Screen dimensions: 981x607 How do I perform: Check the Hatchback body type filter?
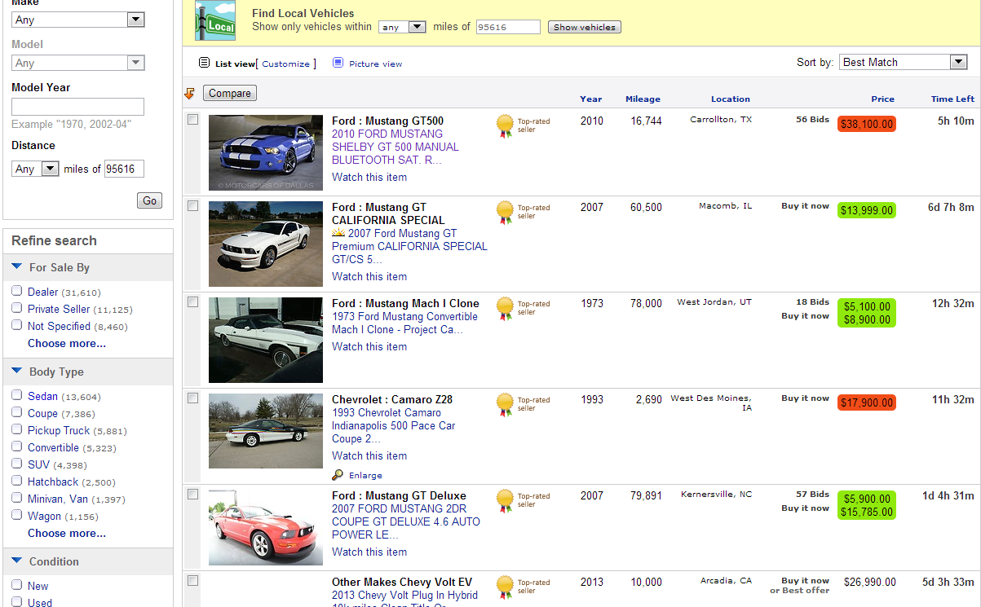click(x=16, y=481)
